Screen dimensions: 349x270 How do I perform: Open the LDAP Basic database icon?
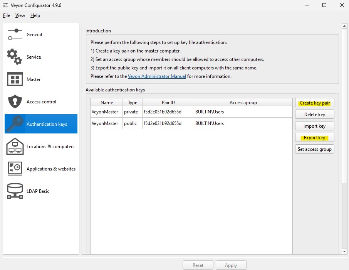click(15, 191)
